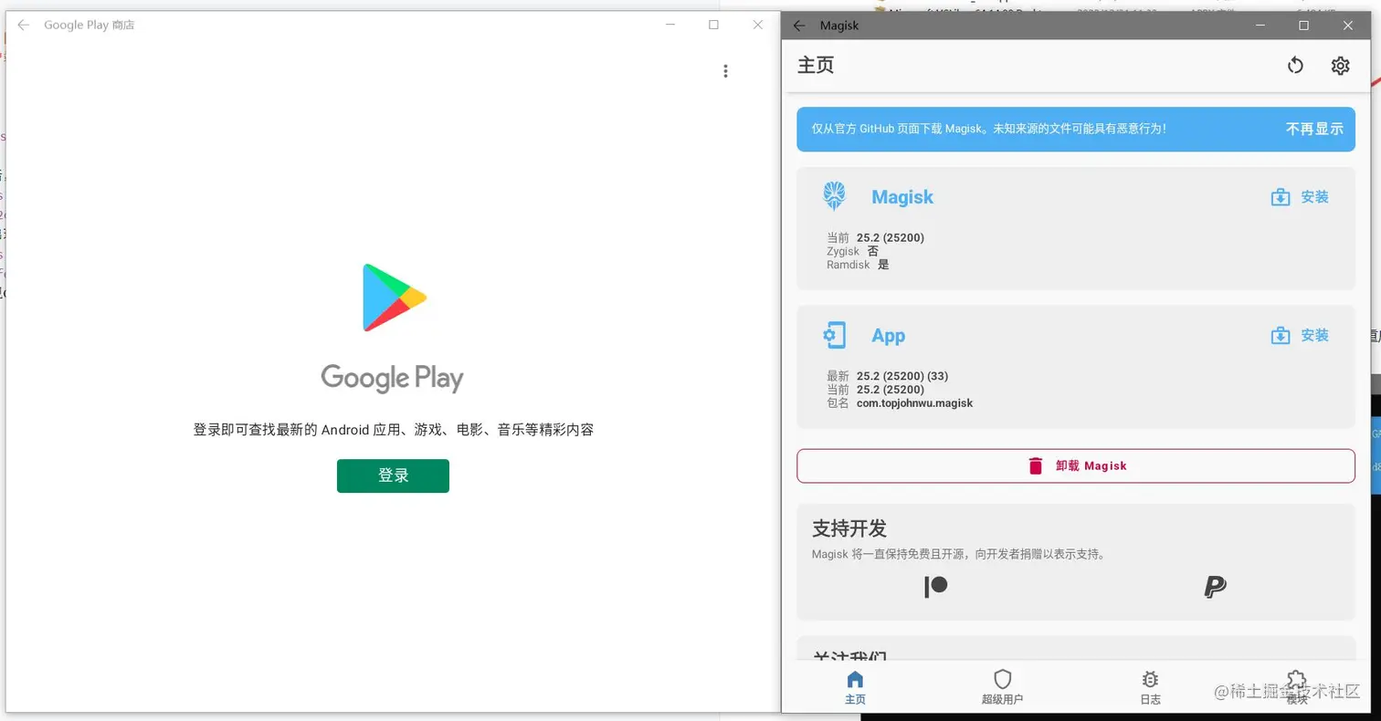
Task: Click the green 登录 sign-in button
Action: click(x=393, y=475)
